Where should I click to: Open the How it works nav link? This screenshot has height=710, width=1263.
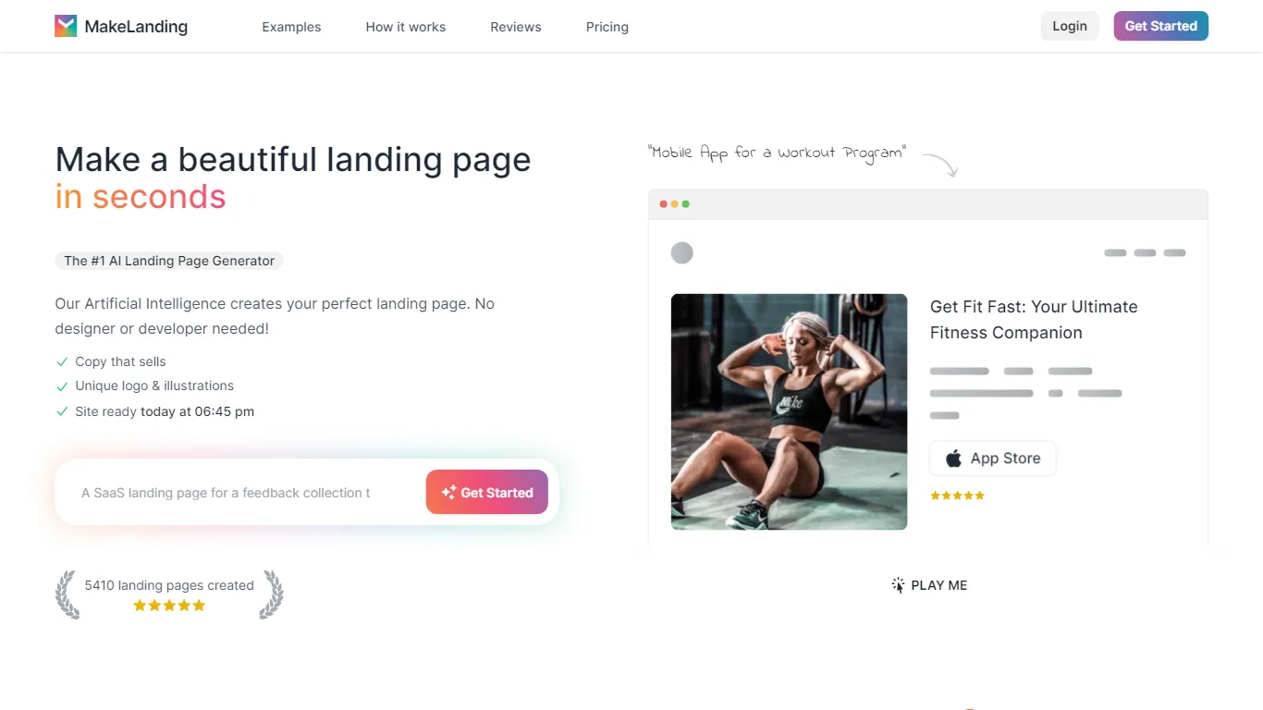406,27
